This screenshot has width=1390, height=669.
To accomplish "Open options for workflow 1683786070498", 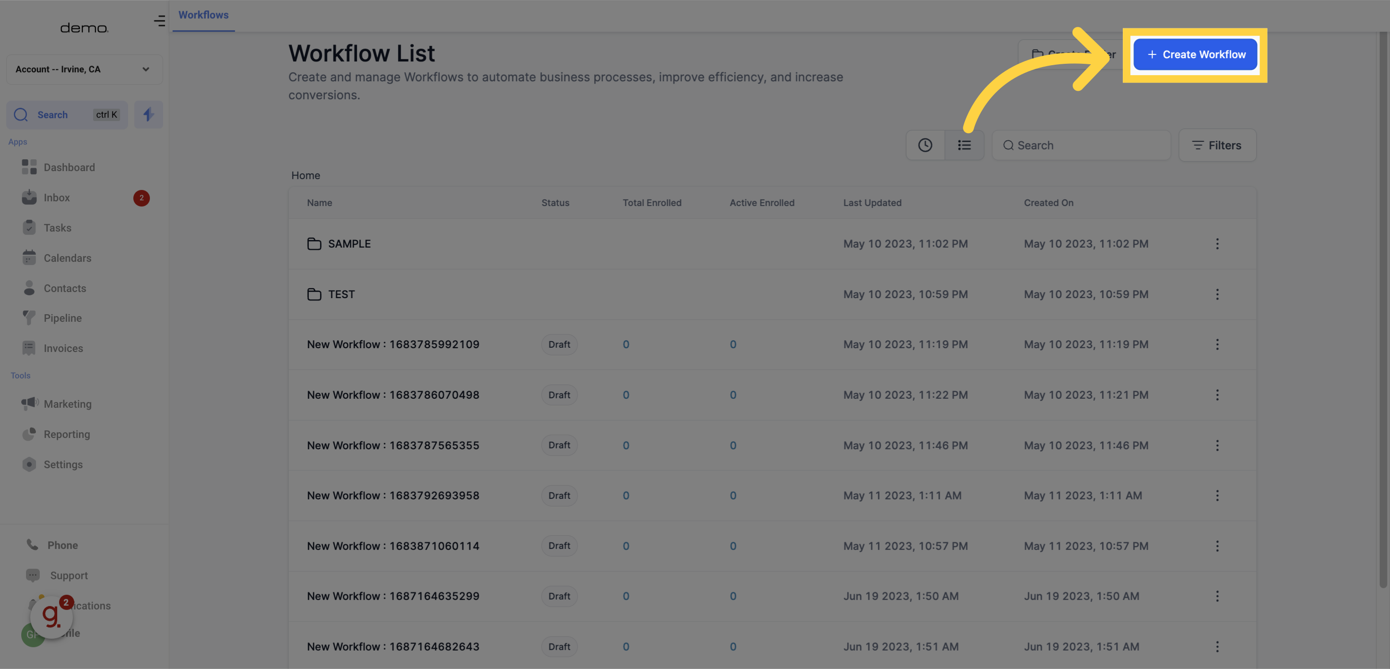I will point(1217,395).
